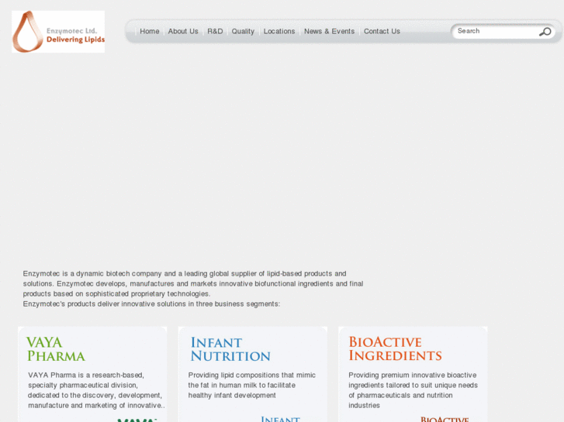Screen dimensions: 564x422
Task: Focus the Search input field
Action: pos(497,31)
